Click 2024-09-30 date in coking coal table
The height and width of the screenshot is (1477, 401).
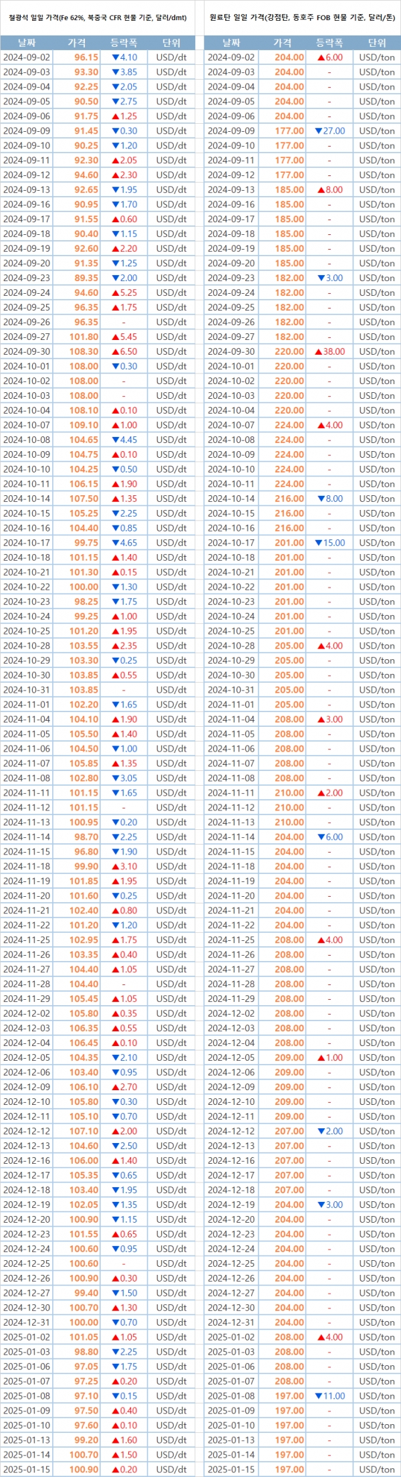coord(231,351)
